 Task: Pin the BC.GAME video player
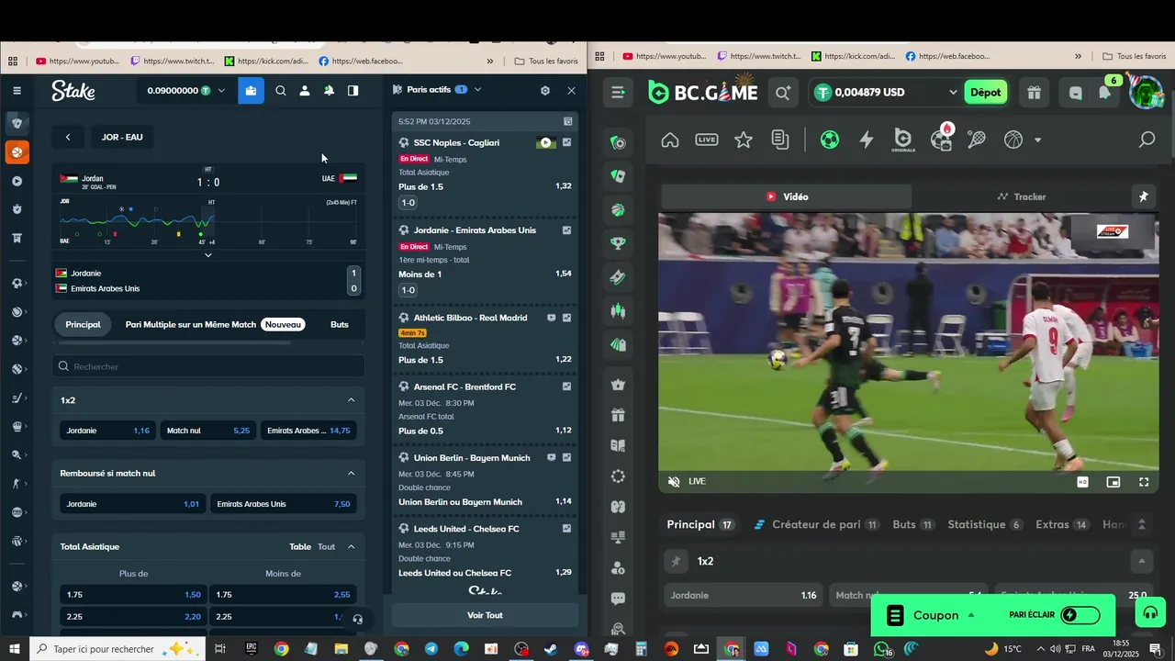1144,196
